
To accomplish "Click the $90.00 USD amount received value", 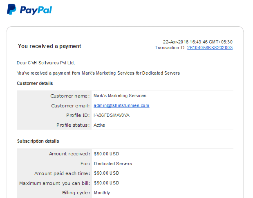I will point(107,154).
